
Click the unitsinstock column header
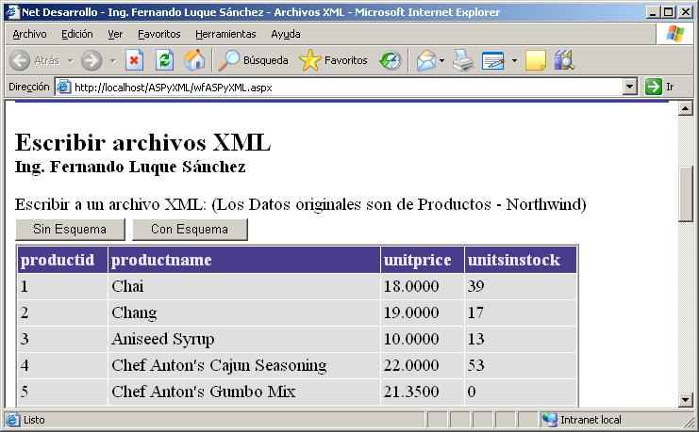tap(521, 260)
